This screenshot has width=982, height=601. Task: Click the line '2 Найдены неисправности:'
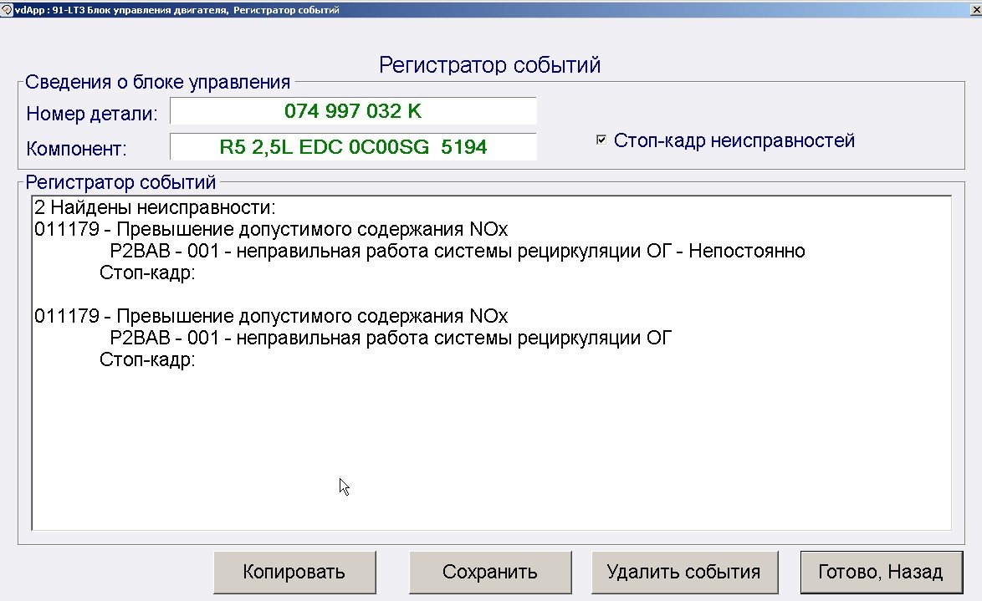tap(155, 207)
